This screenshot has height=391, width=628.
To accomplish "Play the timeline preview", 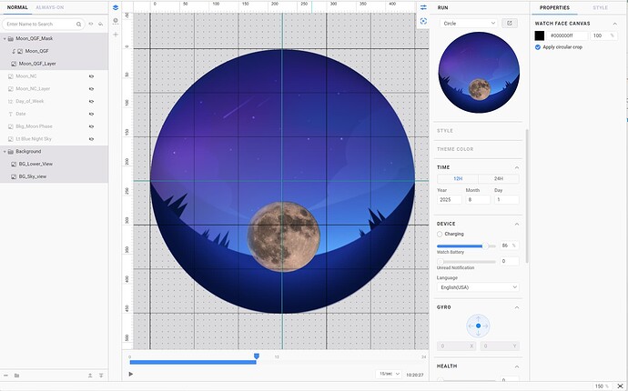I will tap(130, 375).
